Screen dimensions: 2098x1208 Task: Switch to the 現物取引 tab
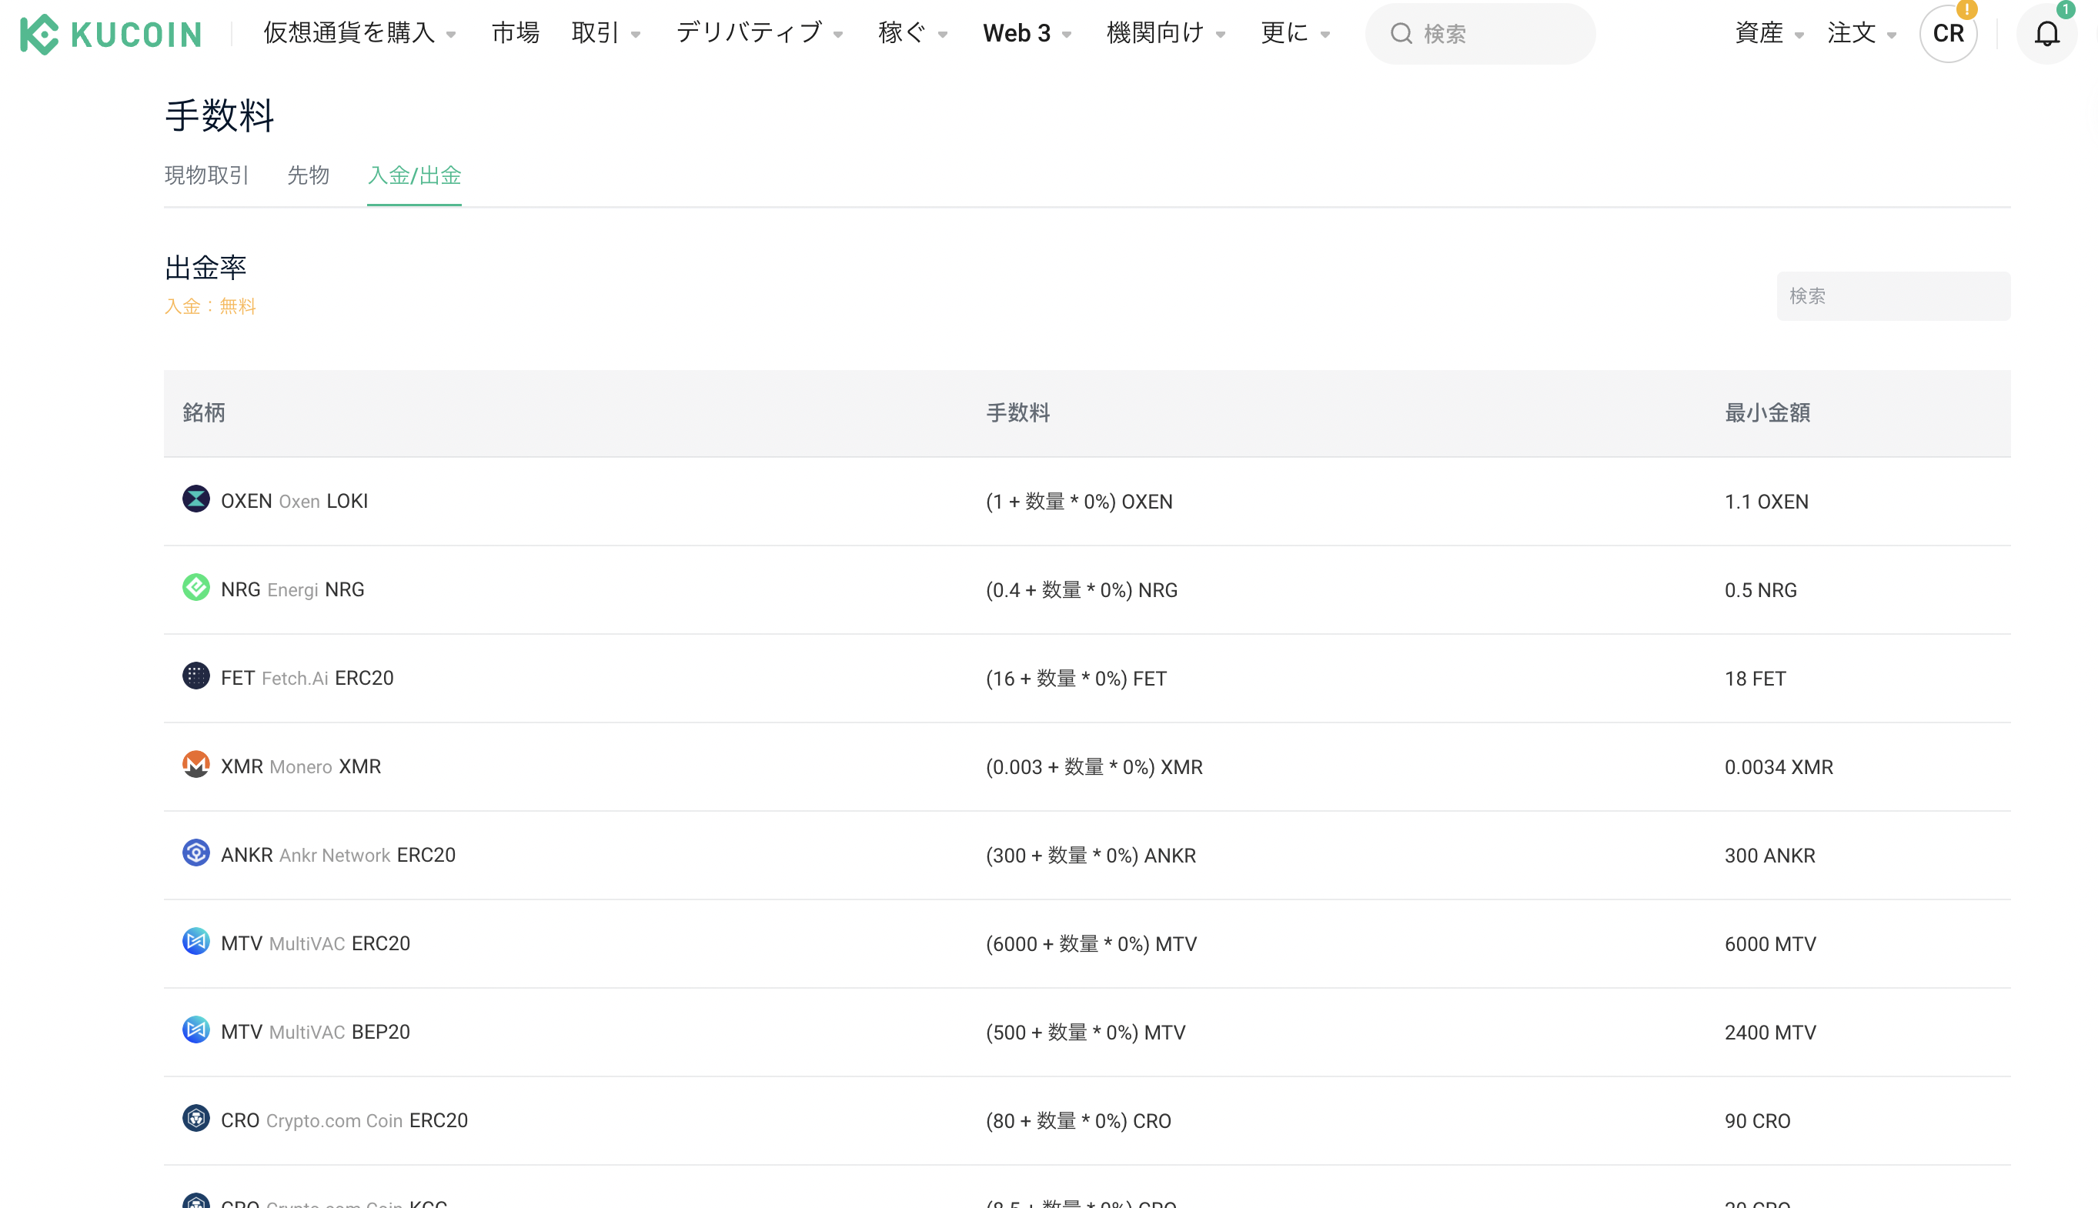pyautogui.click(x=207, y=175)
